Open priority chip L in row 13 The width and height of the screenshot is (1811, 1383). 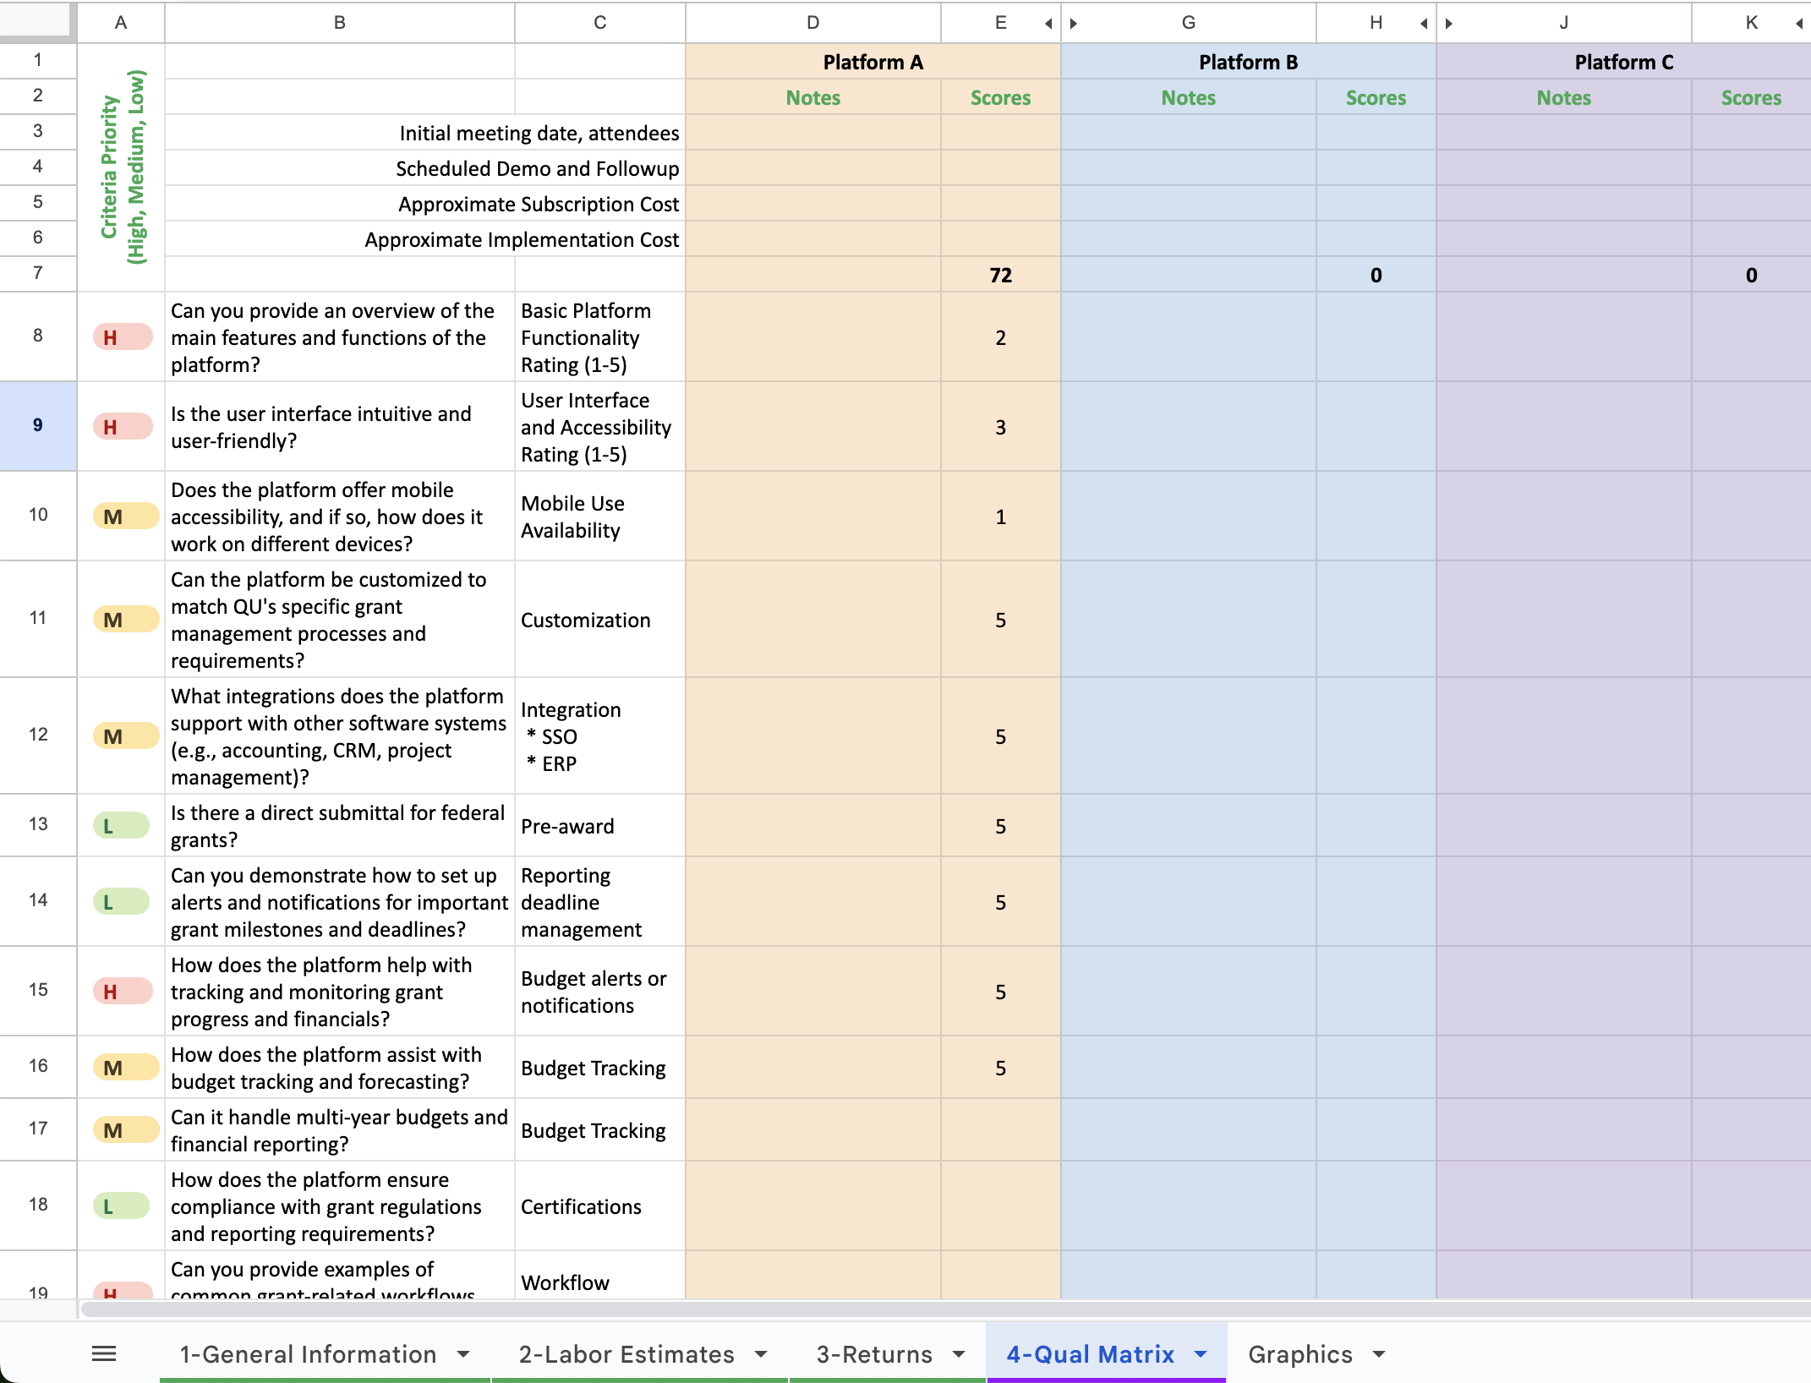tap(121, 826)
